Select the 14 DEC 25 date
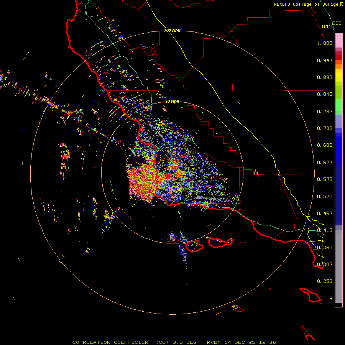This screenshot has width=345, height=345. coord(240,342)
